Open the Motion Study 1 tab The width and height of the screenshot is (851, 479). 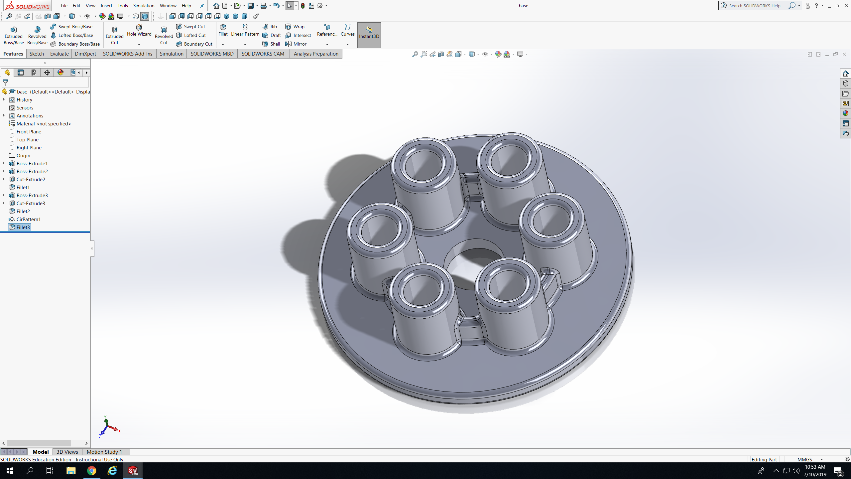[x=104, y=452]
